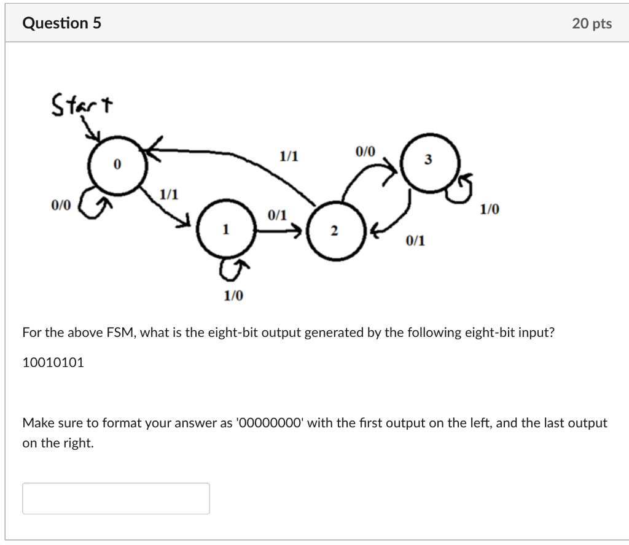Click state 0 circle in the FSM diagram
This screenshot has width=629, height=545.
[x=117, y=164]
